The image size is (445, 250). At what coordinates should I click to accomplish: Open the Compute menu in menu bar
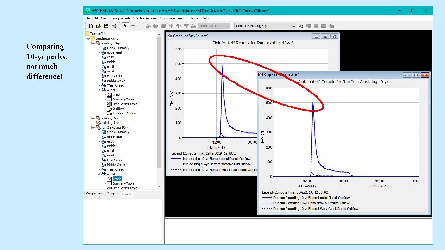167,18
